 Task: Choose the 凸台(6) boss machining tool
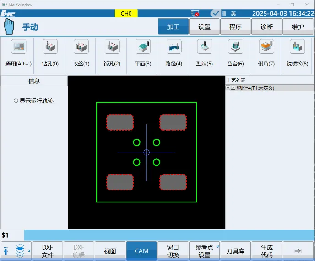pyautogui.click(x=235, y=47)
